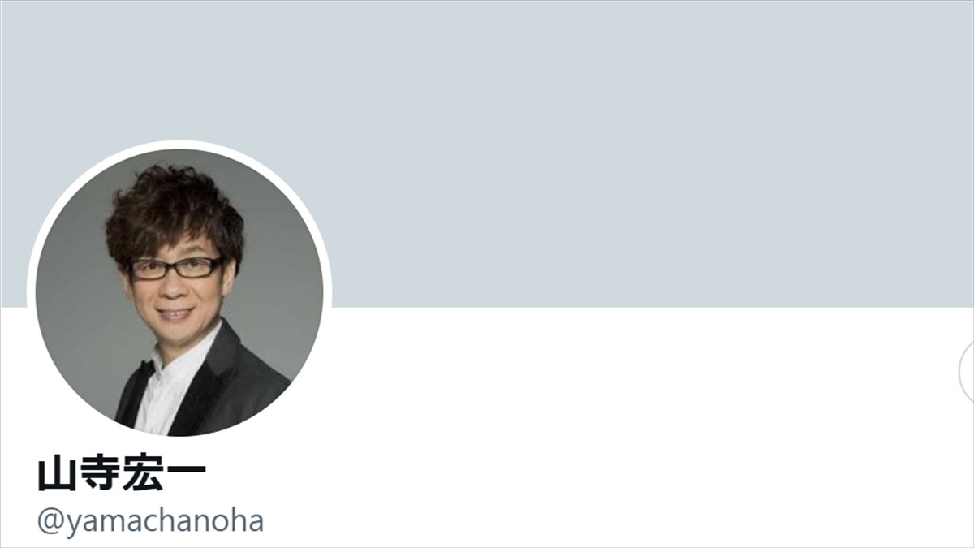This screenshot has width=974, height=548.
Task: Click the @ symbol of the handle
Action: pyautogui.click(x=50, y=522)
